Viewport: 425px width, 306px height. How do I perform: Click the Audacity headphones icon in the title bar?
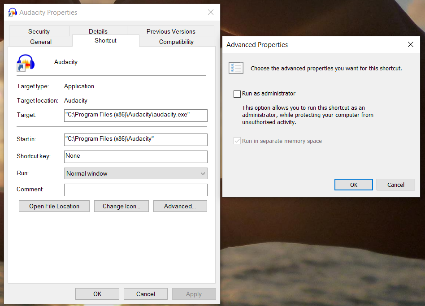(13, 12)
